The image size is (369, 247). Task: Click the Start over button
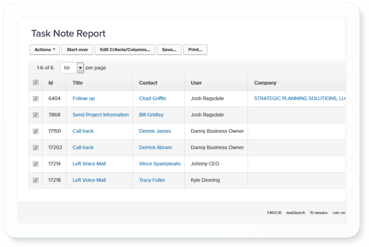(77, 50)
